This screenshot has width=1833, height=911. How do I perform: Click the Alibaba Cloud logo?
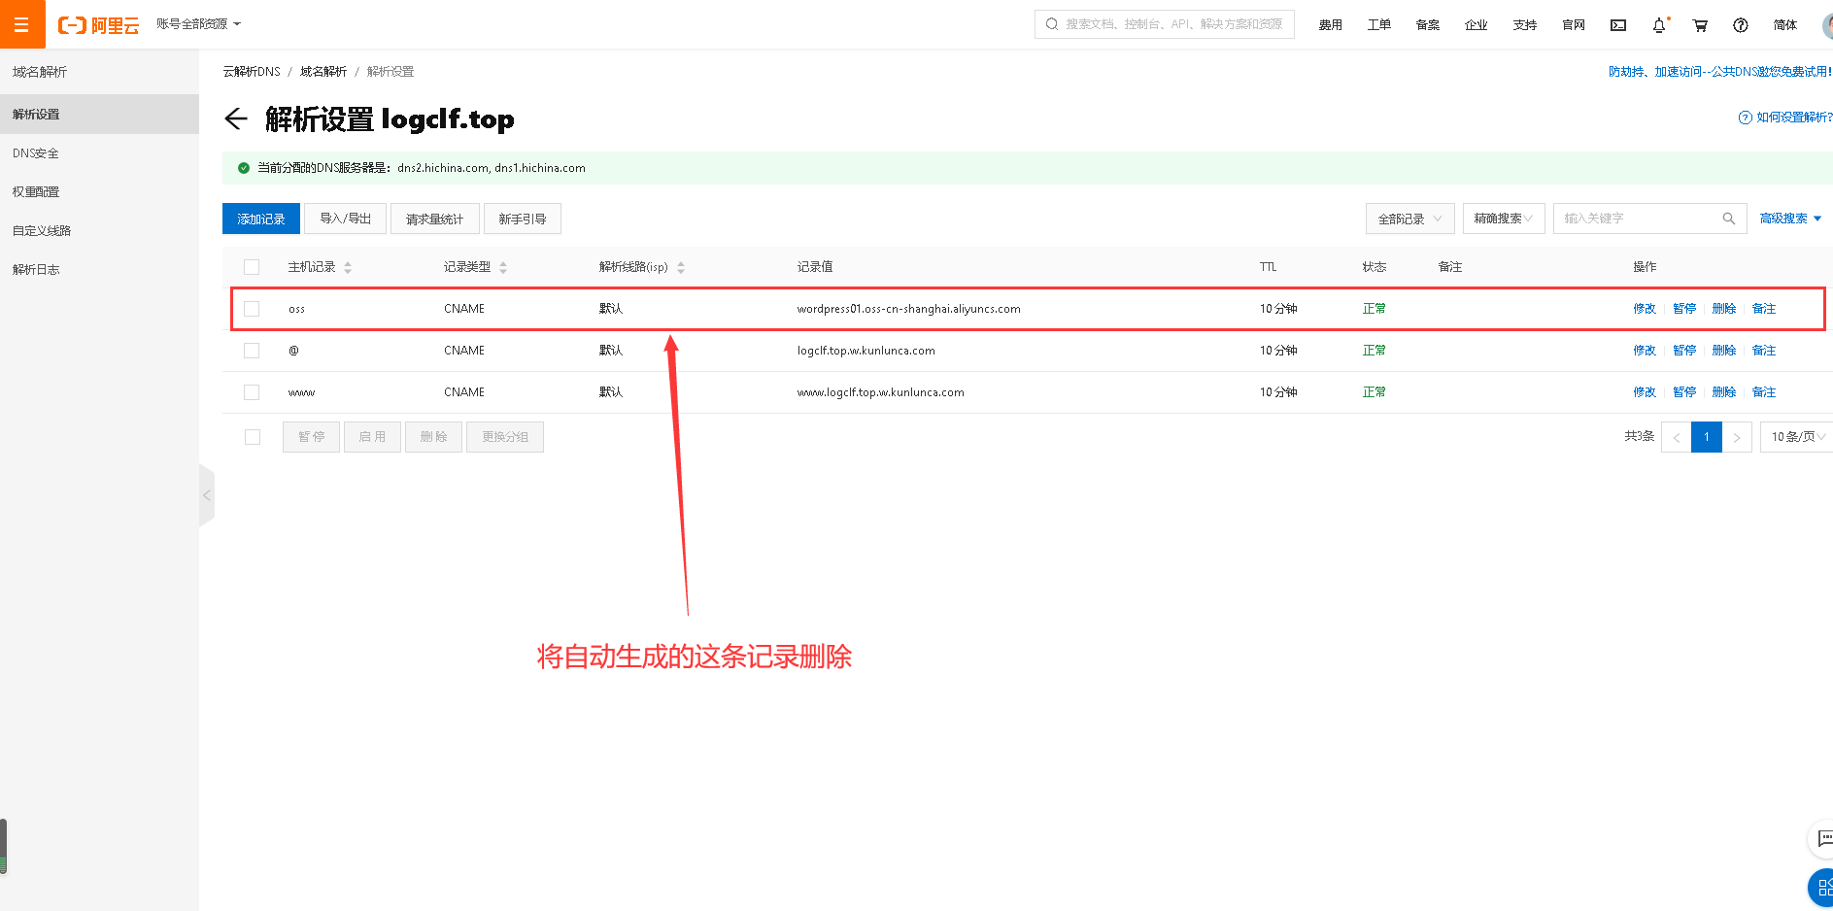coord(99,25)
